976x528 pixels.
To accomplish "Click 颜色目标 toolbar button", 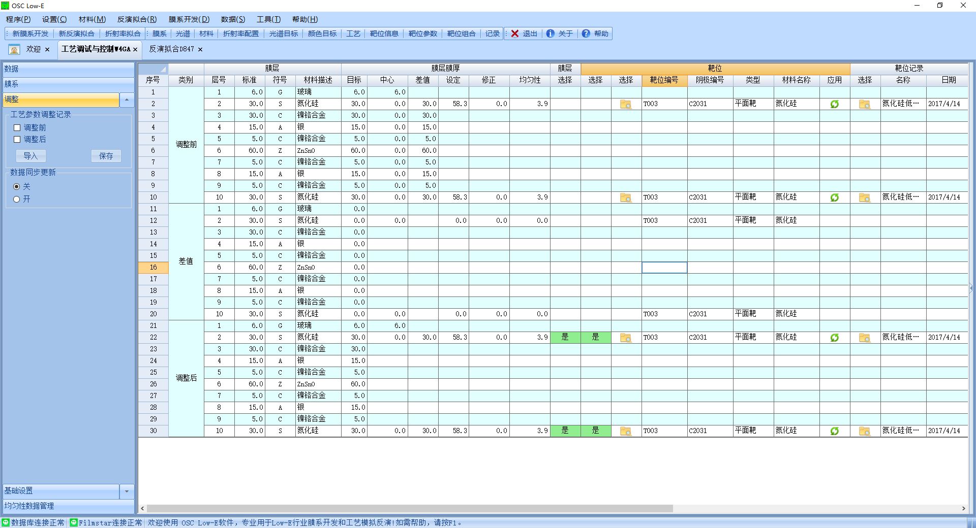I will point(322,34).
